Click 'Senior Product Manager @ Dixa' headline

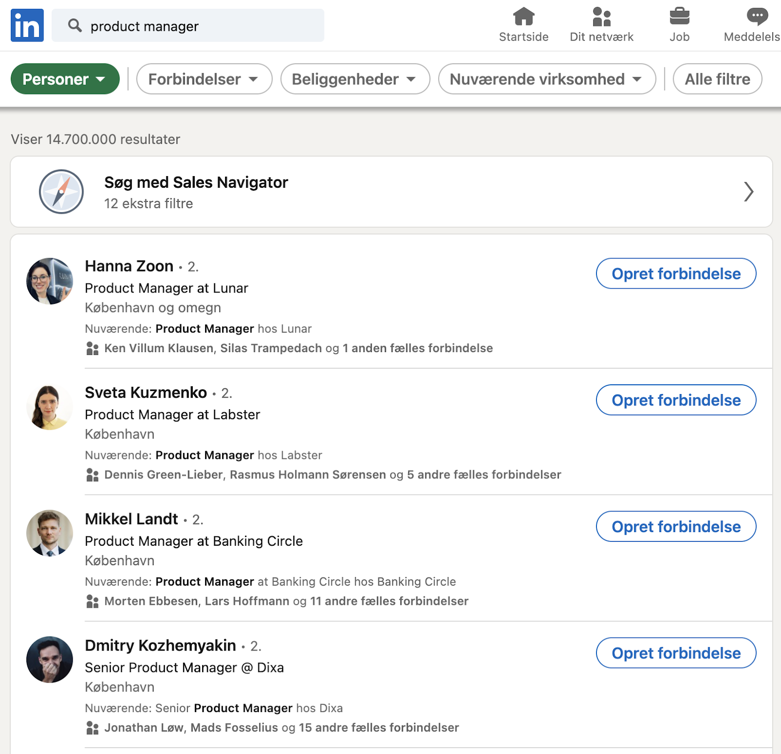[185, 667]
